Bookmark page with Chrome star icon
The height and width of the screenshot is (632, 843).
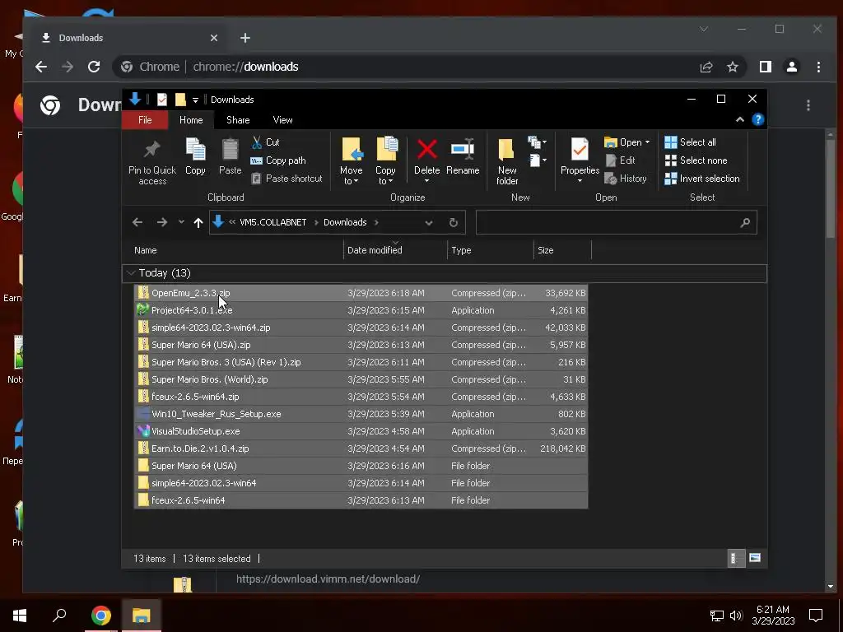point(732,67)
